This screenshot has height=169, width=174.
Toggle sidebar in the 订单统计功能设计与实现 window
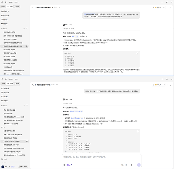click(2, 79)
